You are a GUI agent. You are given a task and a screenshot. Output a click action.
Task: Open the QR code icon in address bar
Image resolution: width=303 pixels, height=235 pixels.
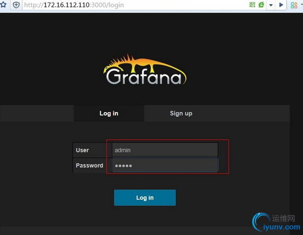click(x=252, y=5)
